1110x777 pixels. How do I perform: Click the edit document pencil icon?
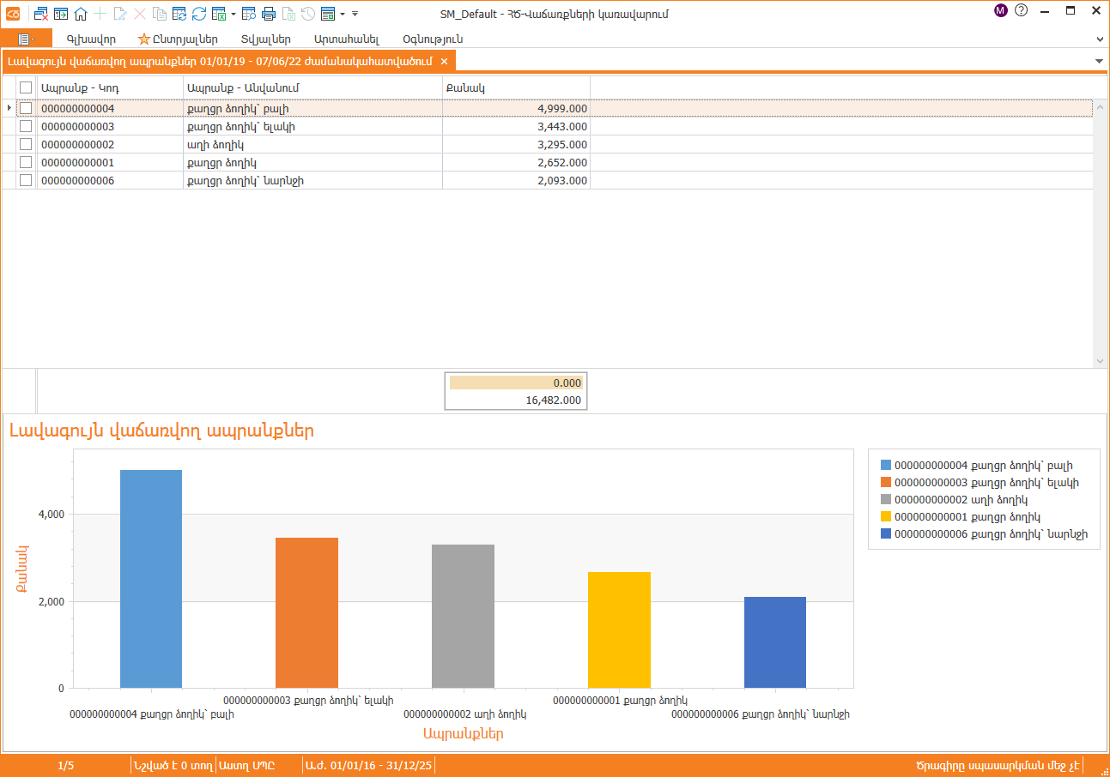click(x=120, y=14)
